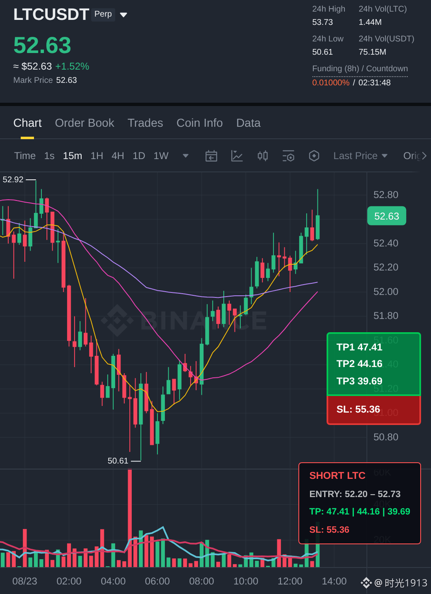Click the green 52.63 price tag on axis

387,216
